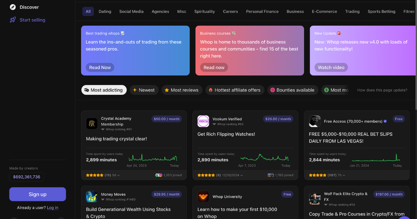Click the $692,361,736 made by creators box
The image size is (417, 219).
pyautogui.click(x=27, y=177)
